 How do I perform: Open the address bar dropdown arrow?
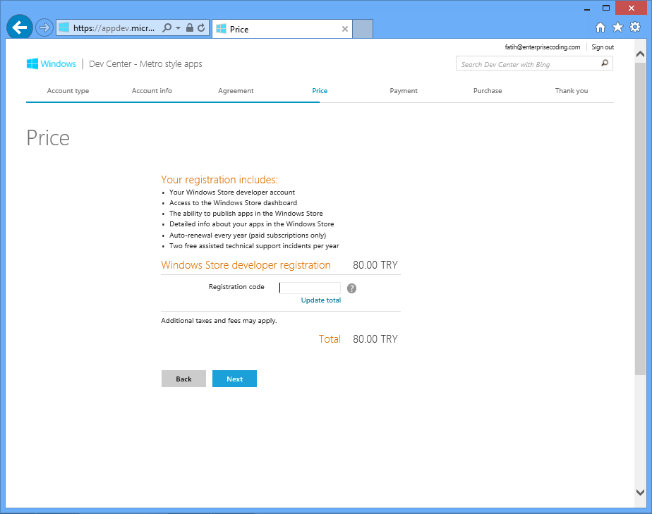coord(178,27)
